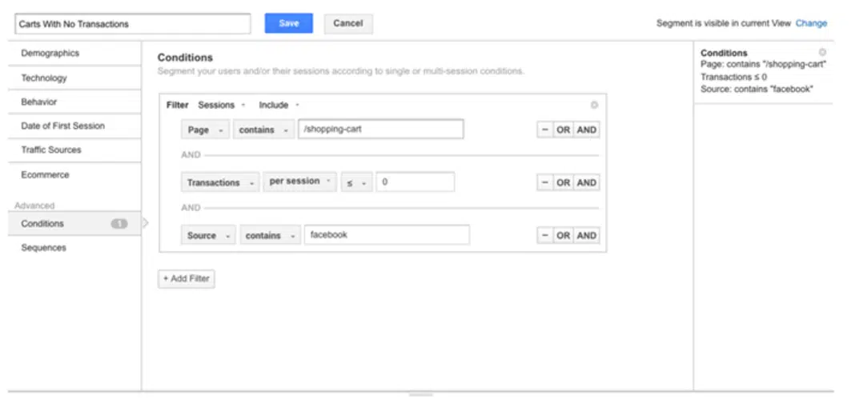Open the Include filter type dropdown
The image size is (851, 419).
coord(279,105)
